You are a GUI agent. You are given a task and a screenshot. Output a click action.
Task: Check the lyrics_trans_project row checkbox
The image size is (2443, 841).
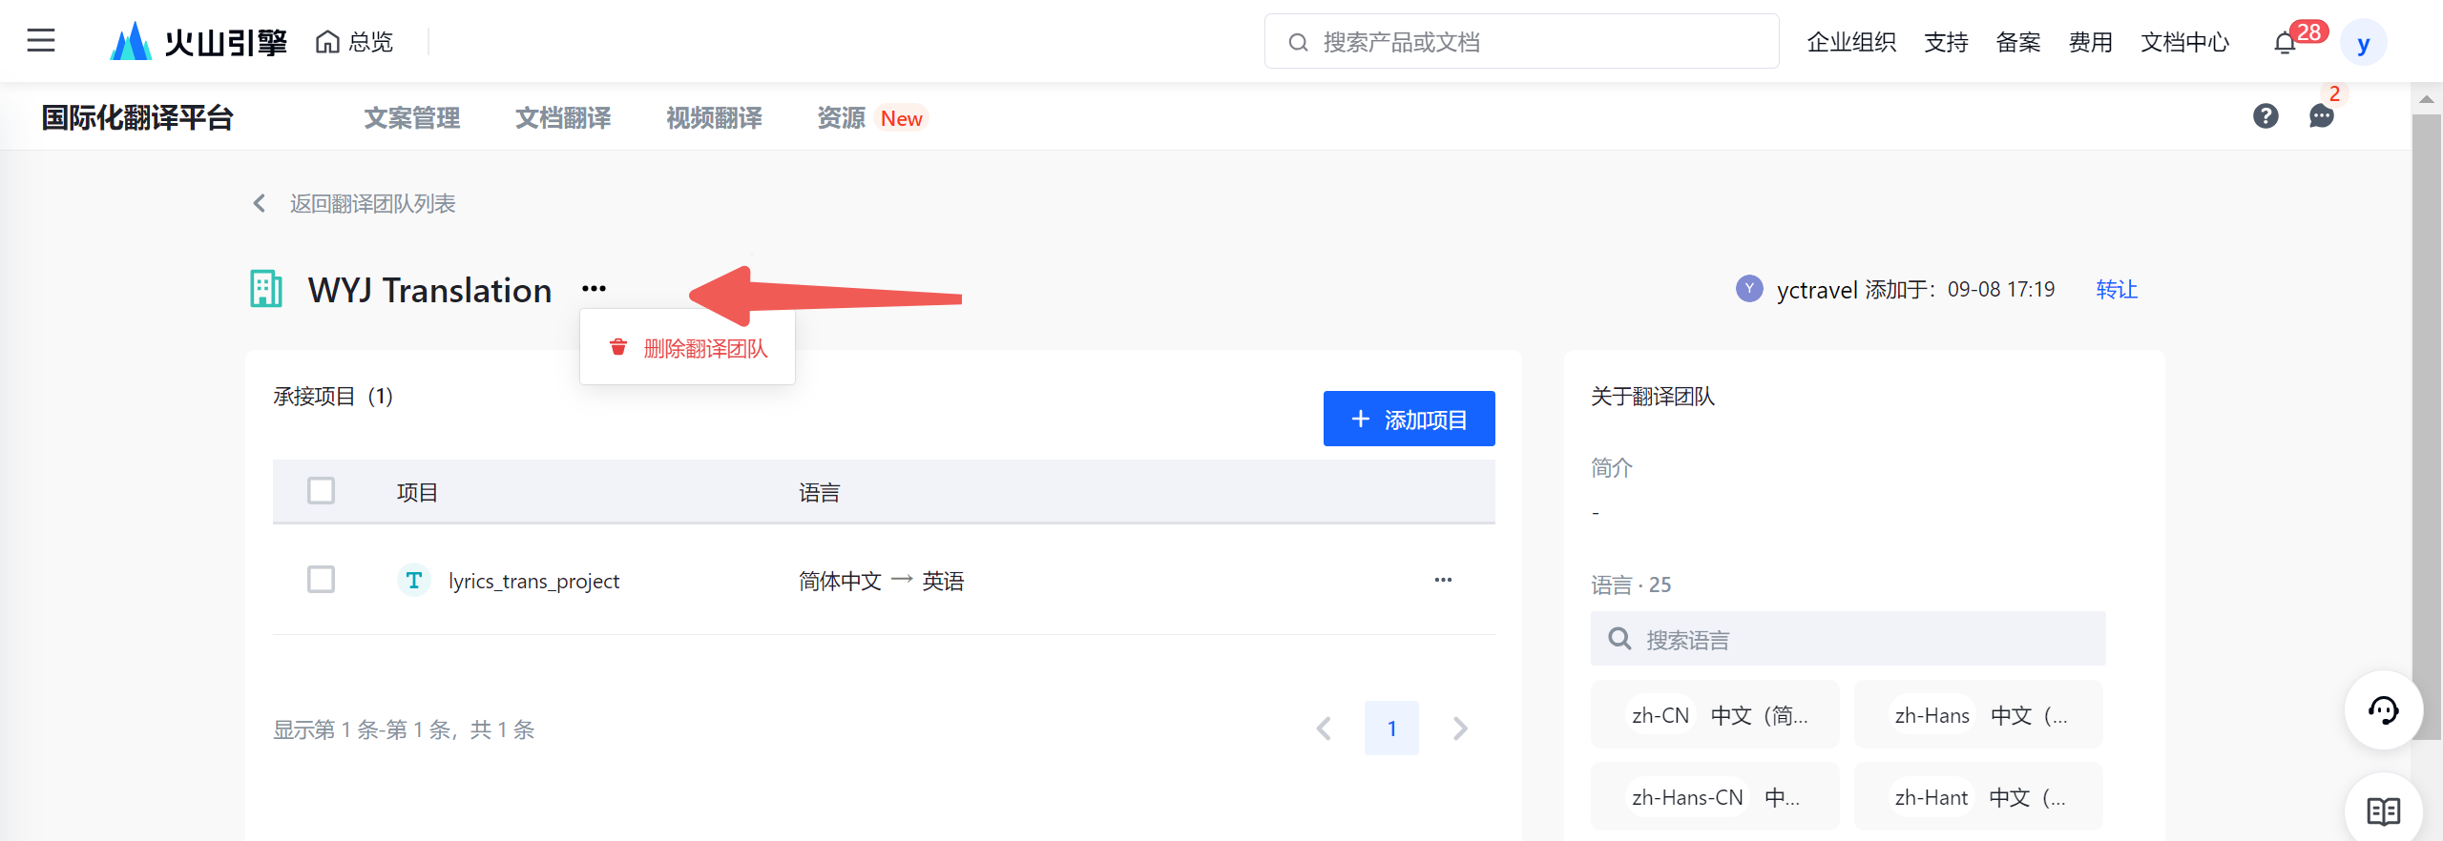coord(321,580)
